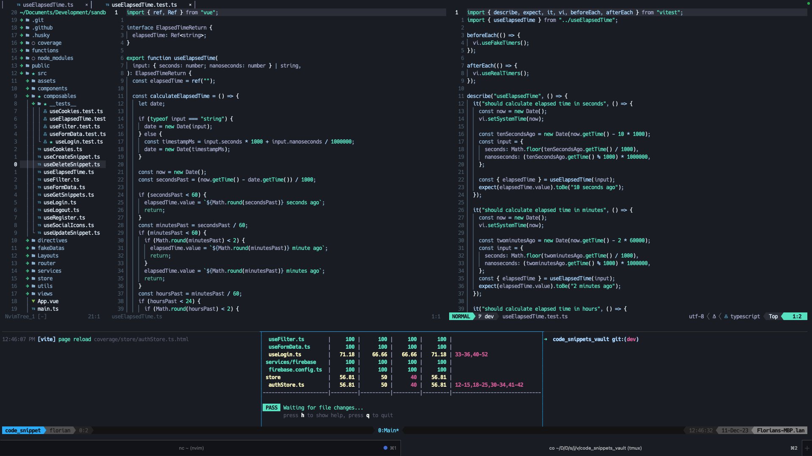Collapse the src folder arrow
Image resolution: width=812 pixels, height=456 pixels.
pyautogui.click(x=22, y=73)
